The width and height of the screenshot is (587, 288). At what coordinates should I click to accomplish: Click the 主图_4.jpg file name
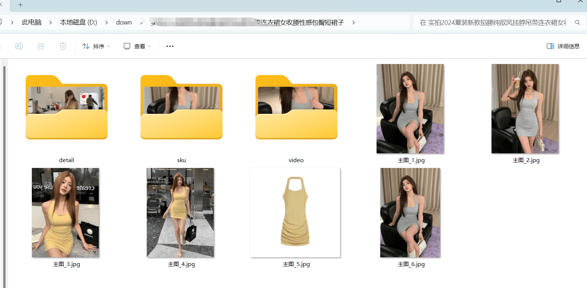click(182, 264)
